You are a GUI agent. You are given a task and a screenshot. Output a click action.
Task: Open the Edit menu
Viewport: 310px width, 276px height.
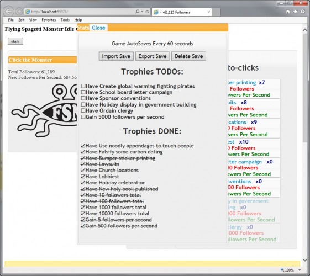(x=22, y=20)
